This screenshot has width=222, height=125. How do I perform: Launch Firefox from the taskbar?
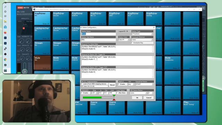[6, 32]
